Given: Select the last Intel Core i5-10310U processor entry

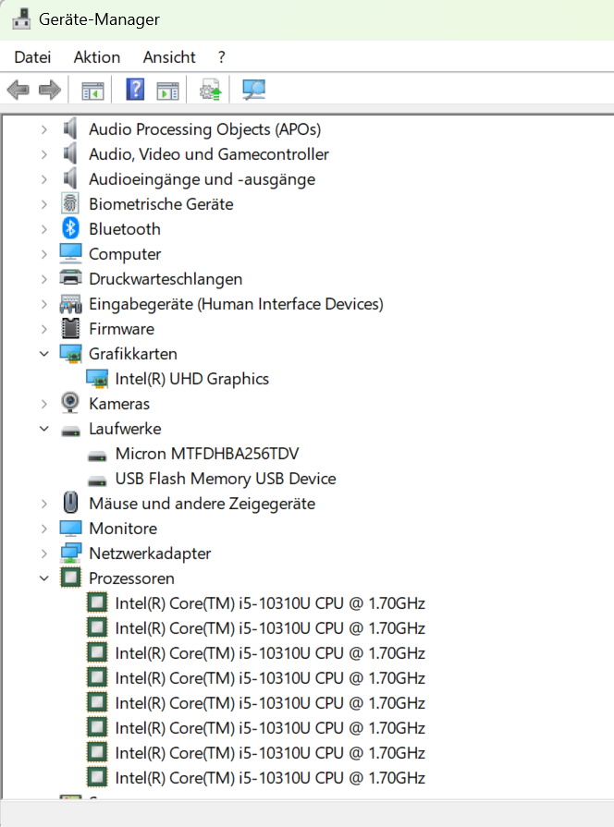Looking at the screenshot, I should tap(270, 778).
